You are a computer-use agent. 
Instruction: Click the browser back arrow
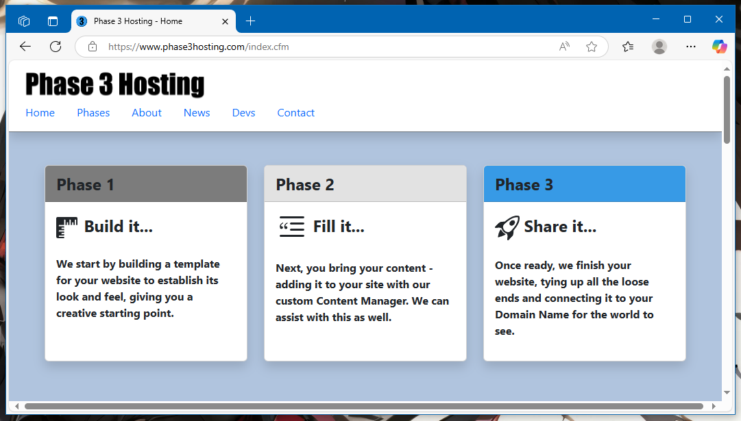point(25,47)
